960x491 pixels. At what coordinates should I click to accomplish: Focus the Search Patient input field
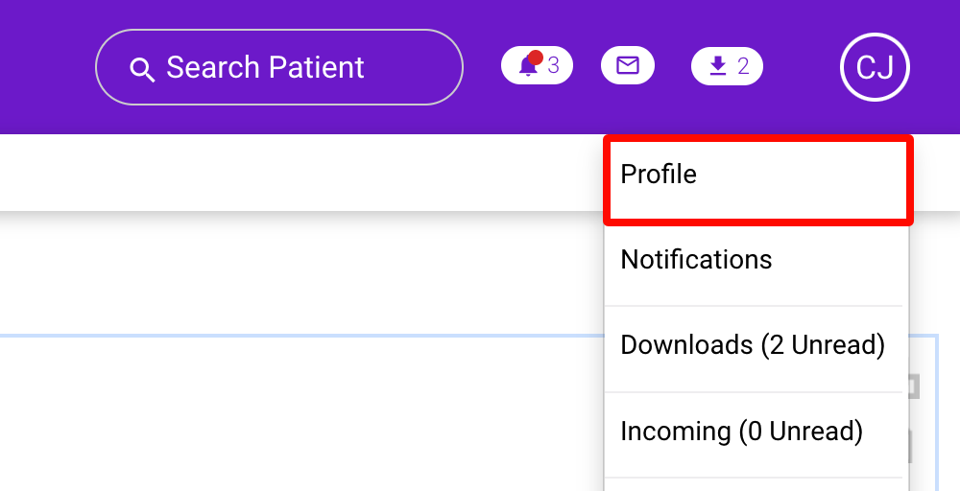coord(288,67)
